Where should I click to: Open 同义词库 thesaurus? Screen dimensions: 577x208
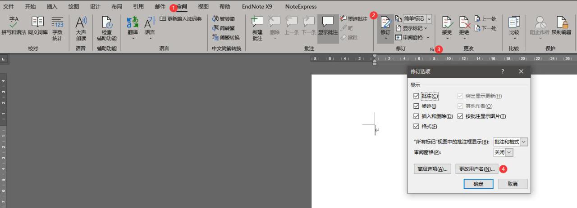[37, 28]
